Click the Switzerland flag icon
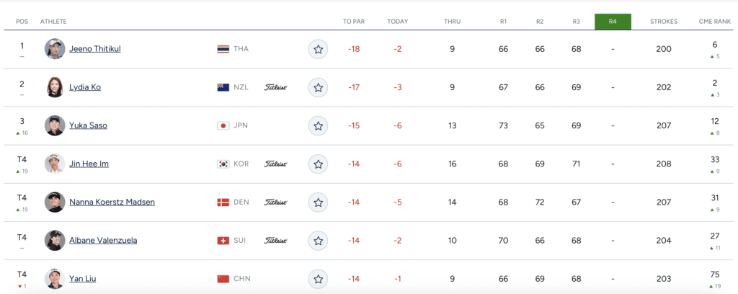738x294 pixels. (x=223, y=240)
